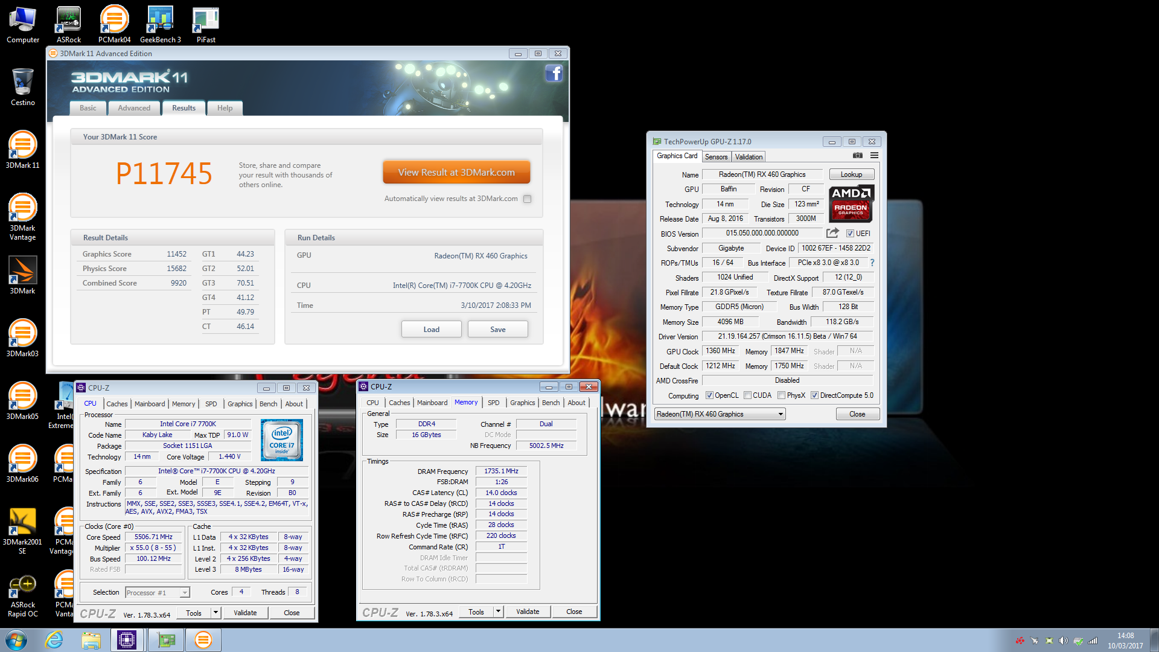This screenshot has width=1159, height=652.
Task: Click the Load button in Run Details
Action: (431, 329)
